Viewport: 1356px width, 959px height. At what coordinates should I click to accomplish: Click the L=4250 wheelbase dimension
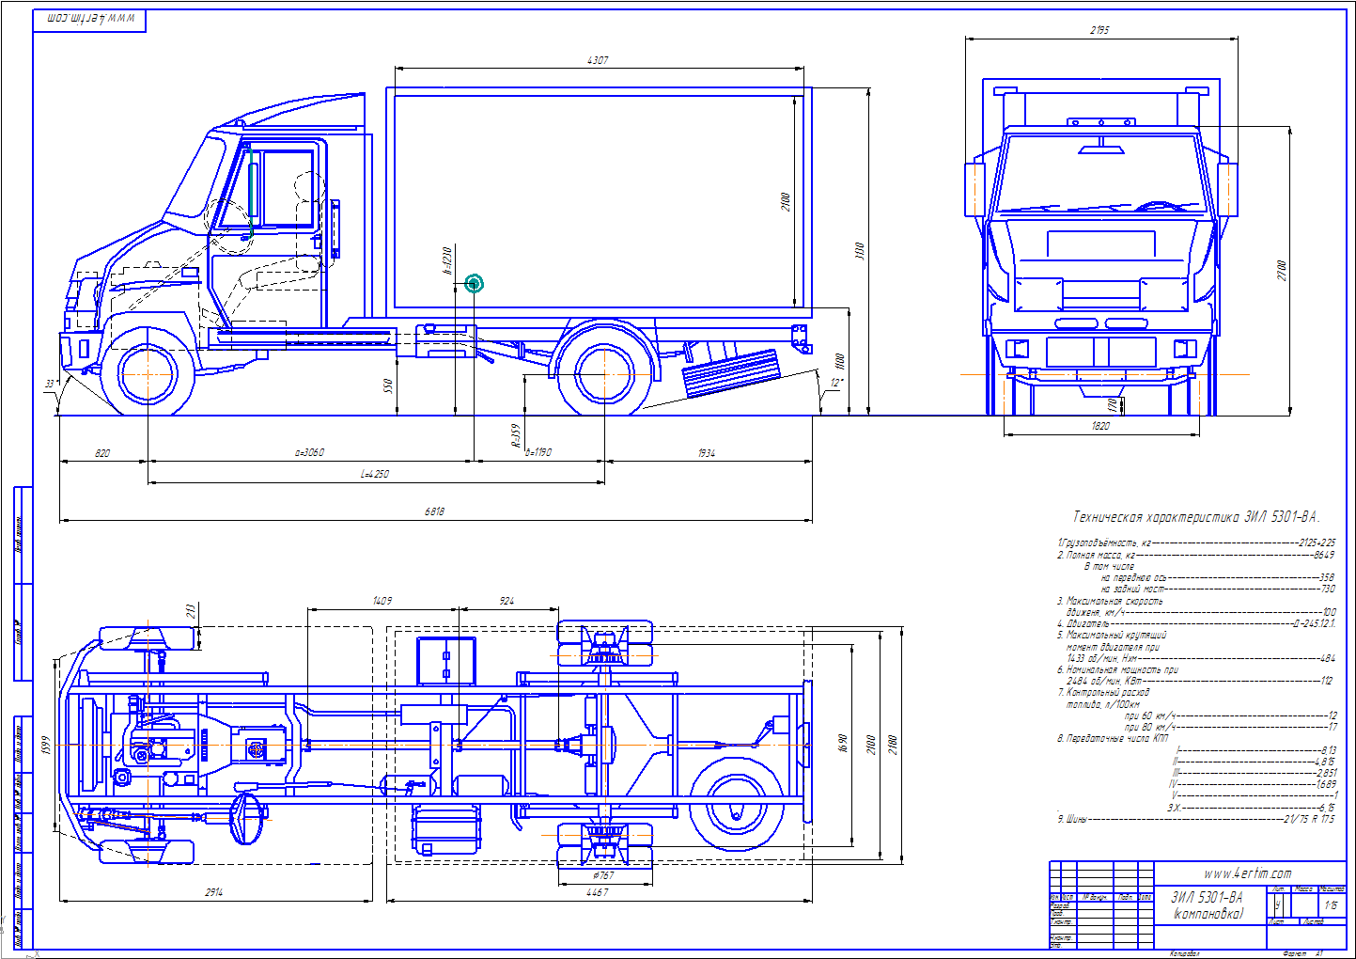375,474
